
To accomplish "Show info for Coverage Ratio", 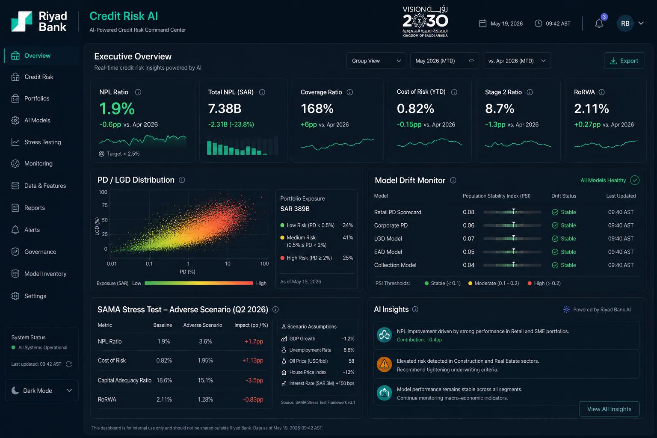I will pyautogui.click(x=350, y=92).
